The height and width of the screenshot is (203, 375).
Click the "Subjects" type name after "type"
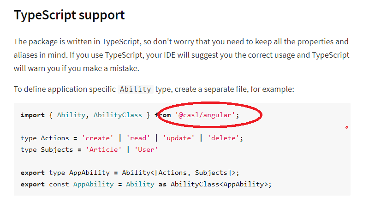pos(57,149)
